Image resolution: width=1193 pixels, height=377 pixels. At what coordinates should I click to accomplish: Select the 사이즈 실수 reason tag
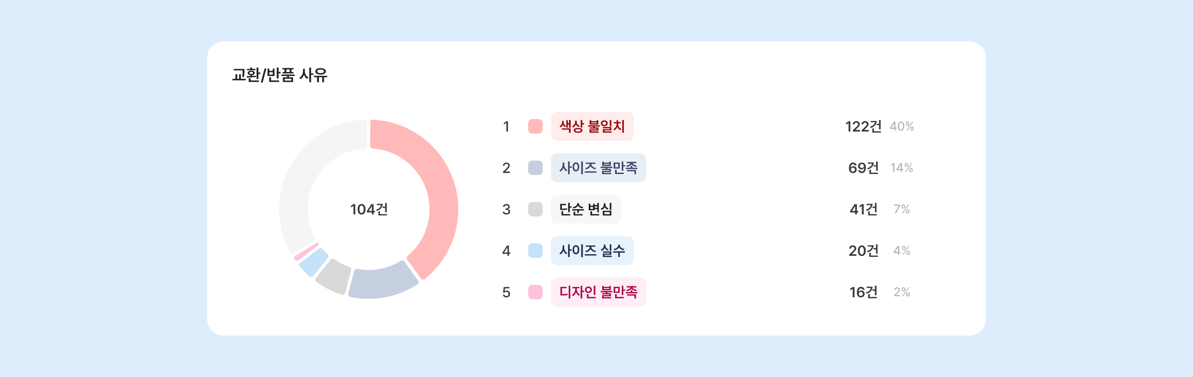coord(592,251)
